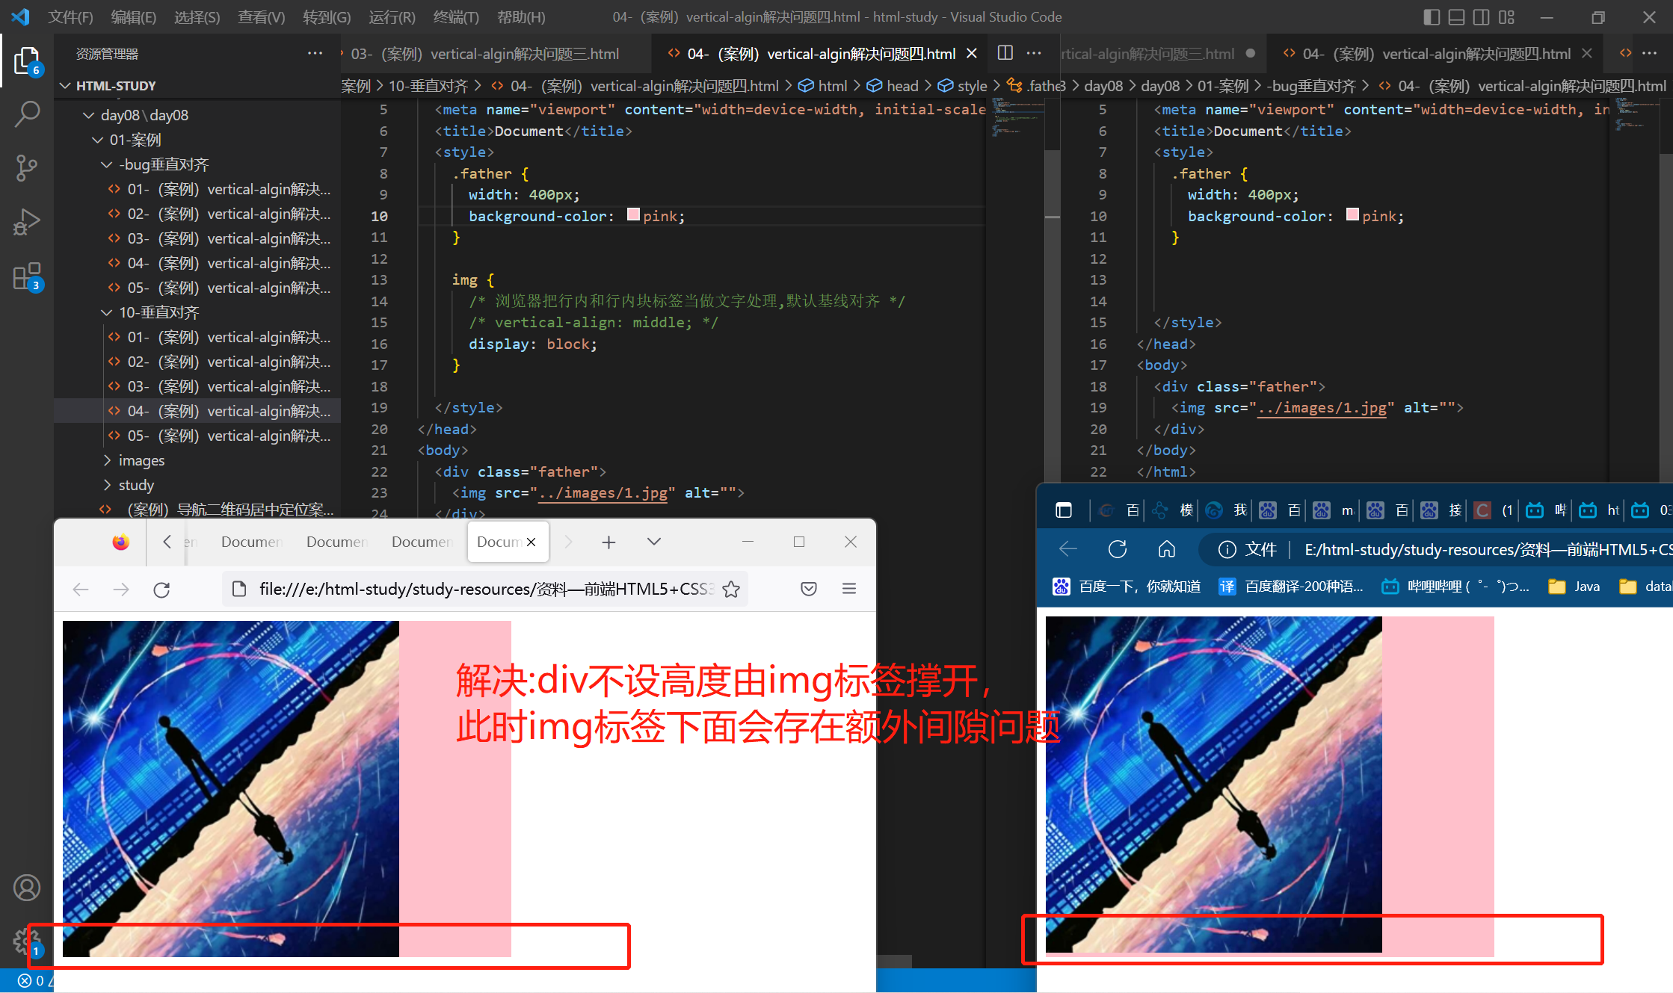The height and width of the screenshot is (993, 1673).
Task: Open the 终端(T) menu
Action: pos(456,17)
